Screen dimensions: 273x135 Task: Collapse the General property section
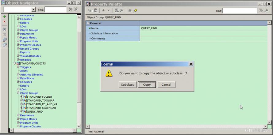click(88, 23)
